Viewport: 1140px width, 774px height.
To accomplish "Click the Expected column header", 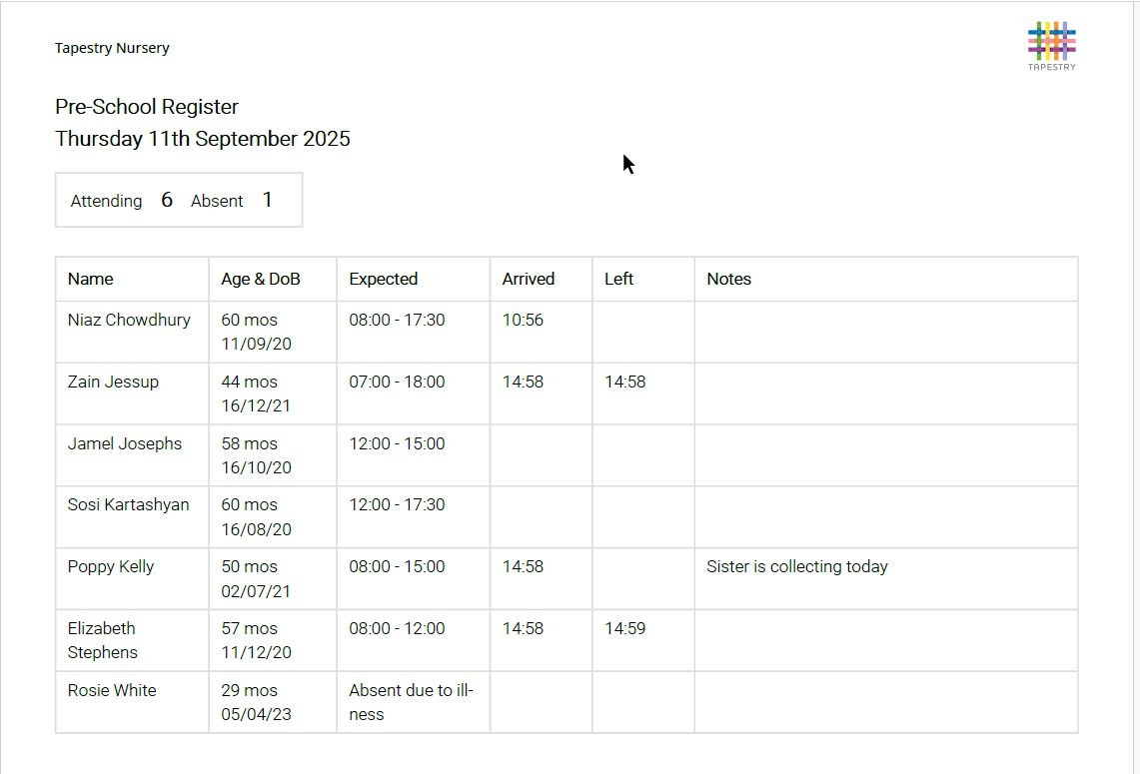I will 383,279.
